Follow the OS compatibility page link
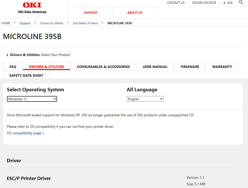 tap(25, 133)
